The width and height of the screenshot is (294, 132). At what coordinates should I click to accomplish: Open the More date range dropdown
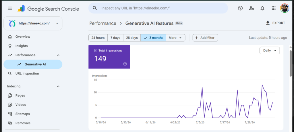point(175,38)
